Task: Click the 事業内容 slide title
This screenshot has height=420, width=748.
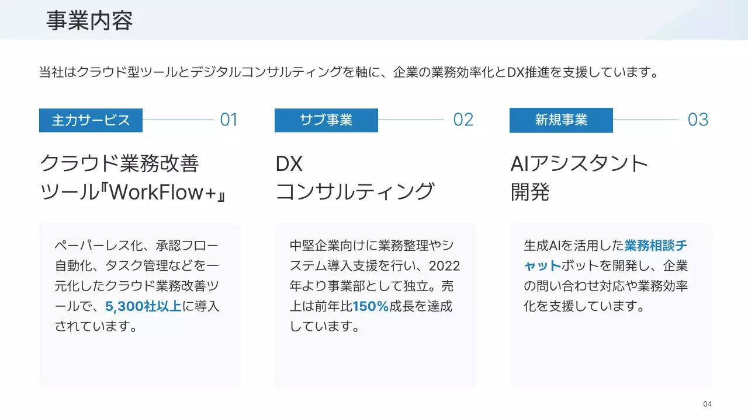Action: [89, 20]
